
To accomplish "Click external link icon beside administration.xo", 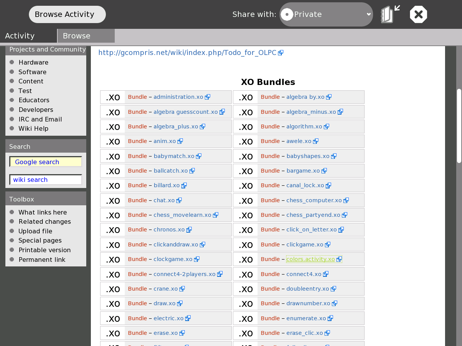I will point(208,97).
